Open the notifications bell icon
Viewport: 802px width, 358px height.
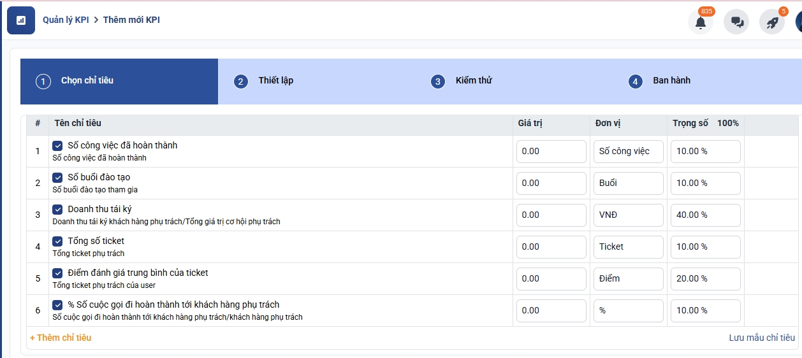[x=700, y=22]
